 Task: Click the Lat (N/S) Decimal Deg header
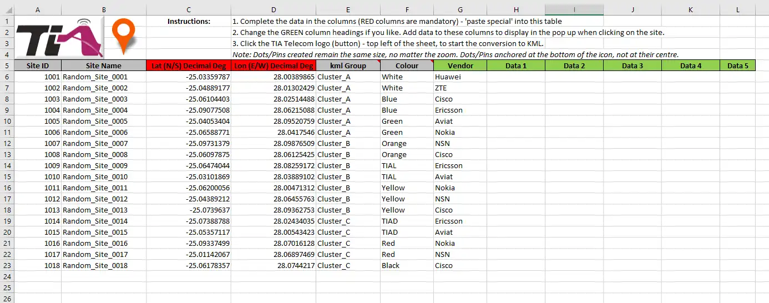coord(189,65)
